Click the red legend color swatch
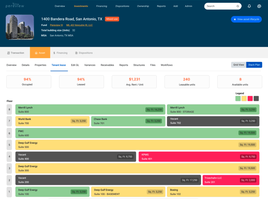Image resolution: width=268 pixels, height=199 pixels. pyautogui.click(x=250, y=98)
